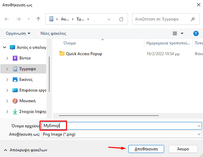Go up one folder level

[38, 19]
